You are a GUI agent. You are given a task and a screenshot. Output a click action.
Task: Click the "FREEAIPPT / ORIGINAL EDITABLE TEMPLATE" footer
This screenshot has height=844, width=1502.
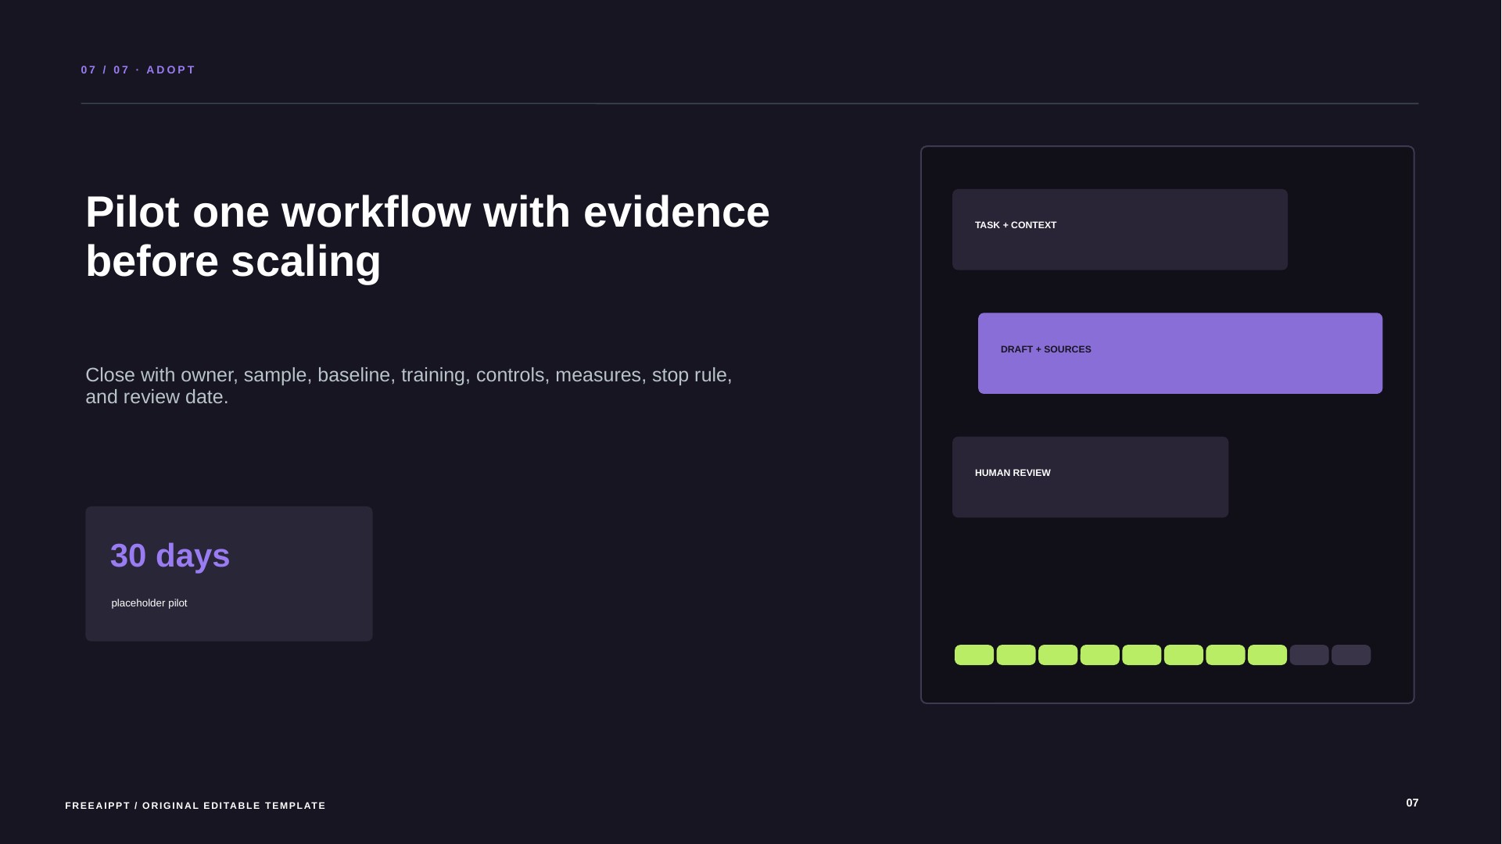pyautogui.click(x=195, y=806)
